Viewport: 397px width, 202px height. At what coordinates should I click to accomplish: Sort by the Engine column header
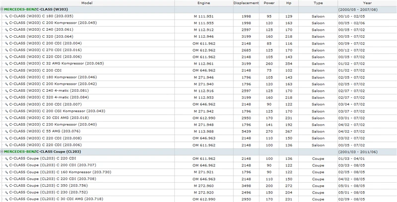click(203, 3)
